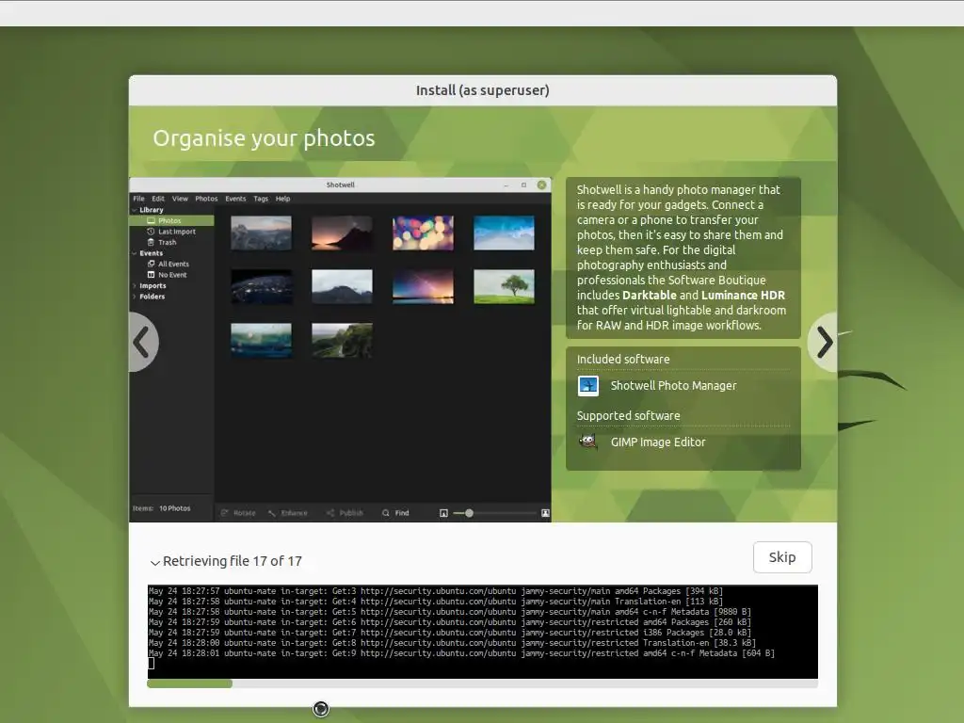
Task: Click the Shotwell window minimize button
Action: point(506,185)
